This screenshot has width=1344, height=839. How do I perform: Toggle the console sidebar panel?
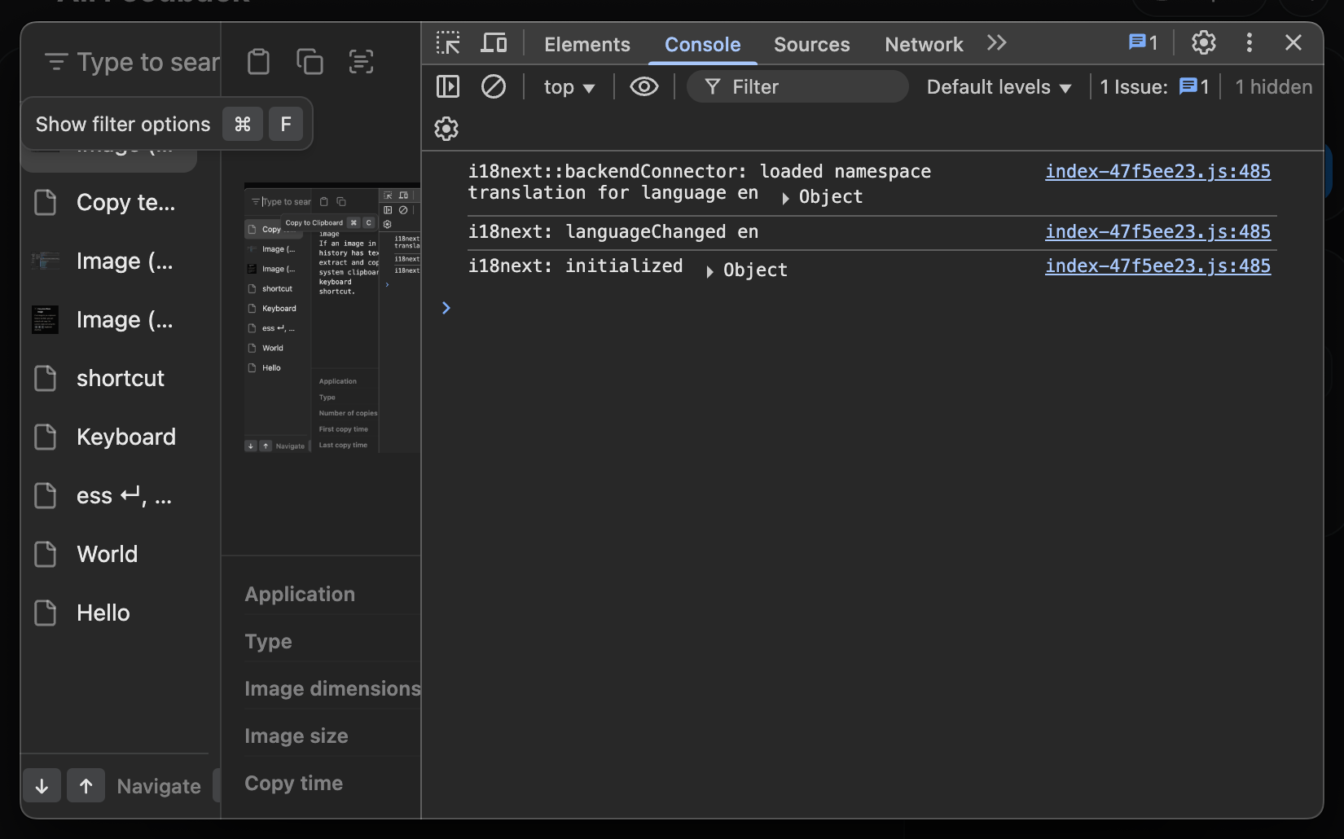[x=448, y=86]
